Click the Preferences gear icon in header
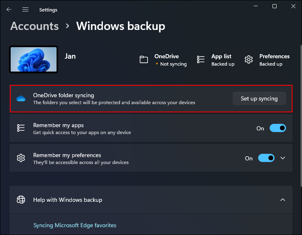Viewport: 302px width, 235px height. (249, 60)
